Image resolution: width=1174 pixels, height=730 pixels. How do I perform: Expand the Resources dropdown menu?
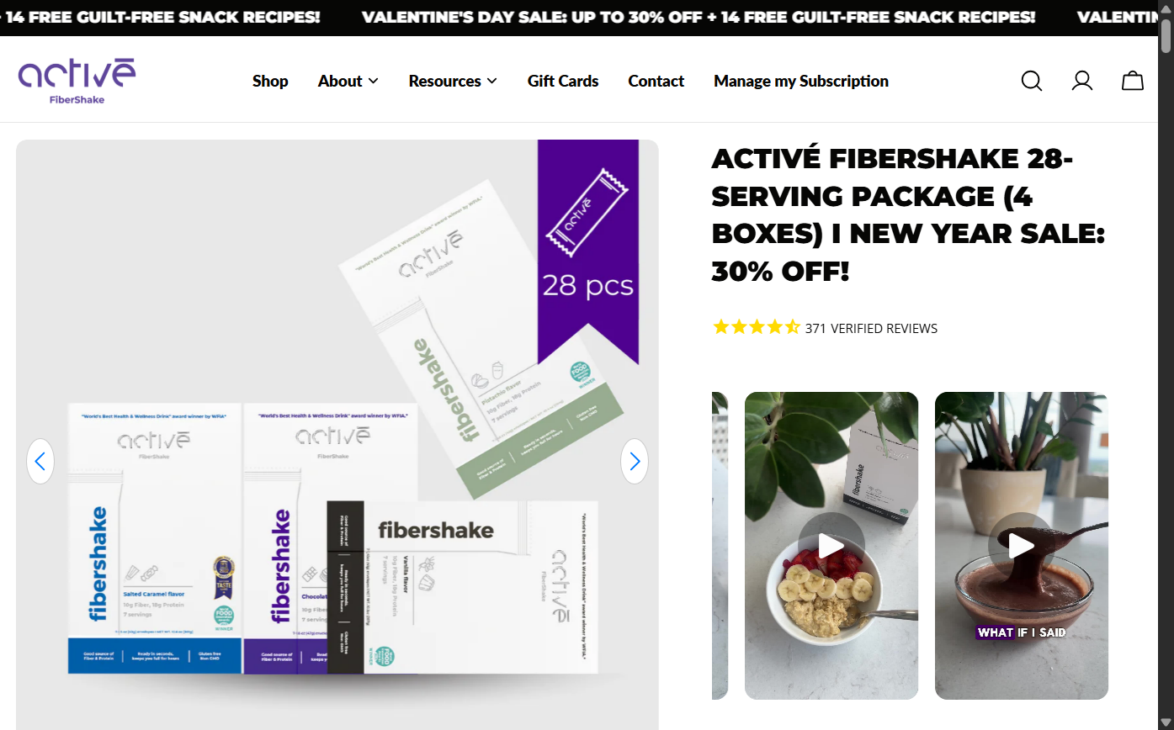point(453,81)
